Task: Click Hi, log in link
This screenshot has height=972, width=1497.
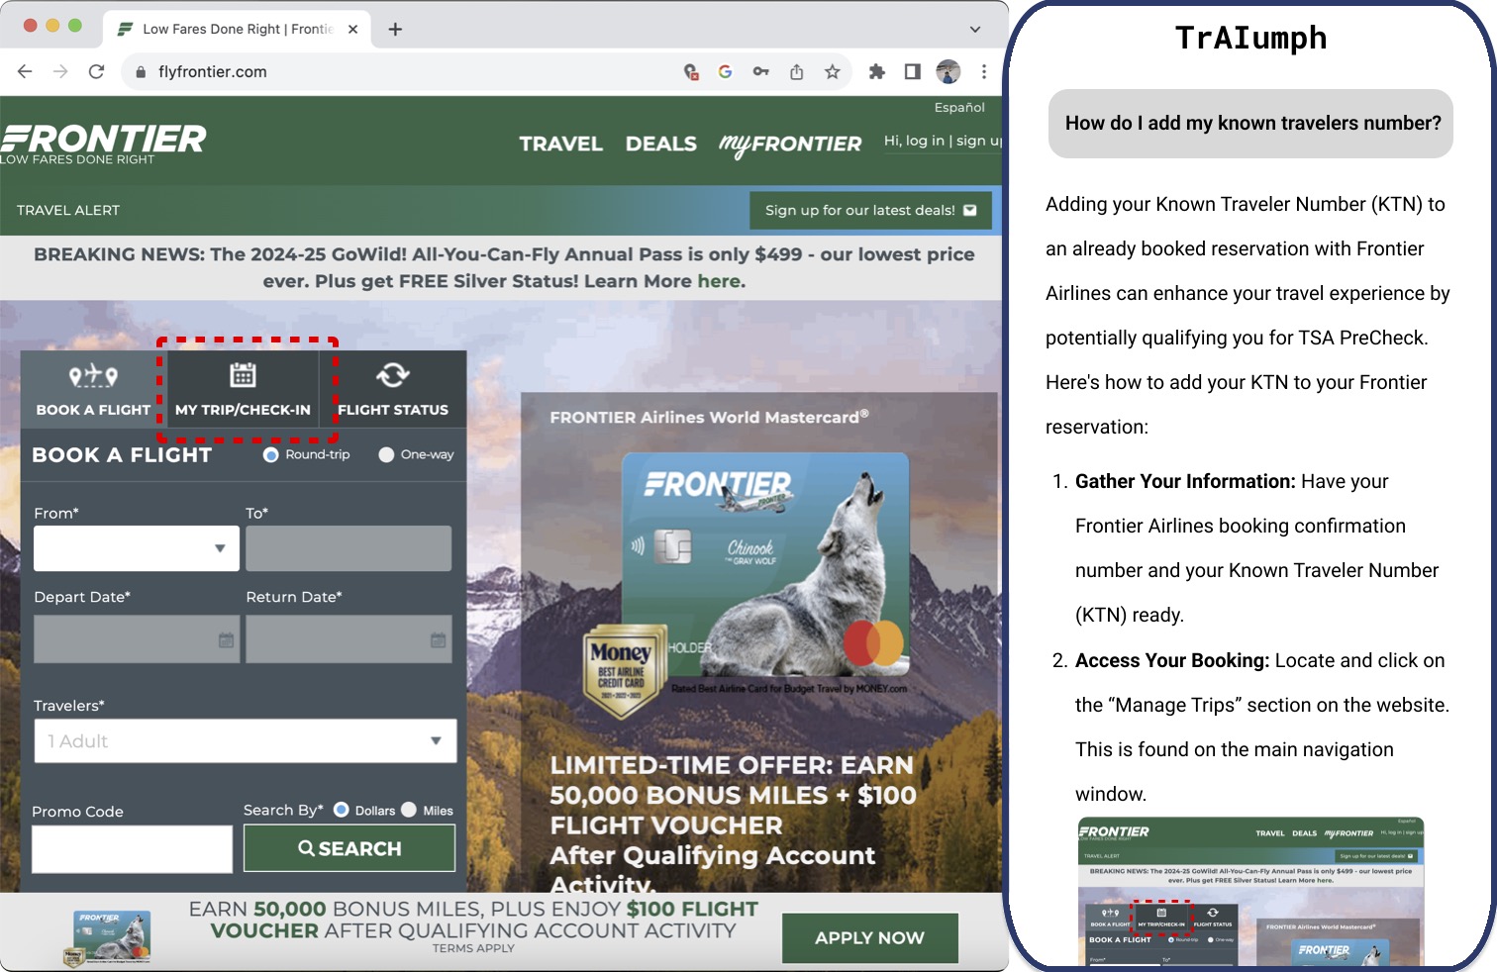Action: click(914, 141)
